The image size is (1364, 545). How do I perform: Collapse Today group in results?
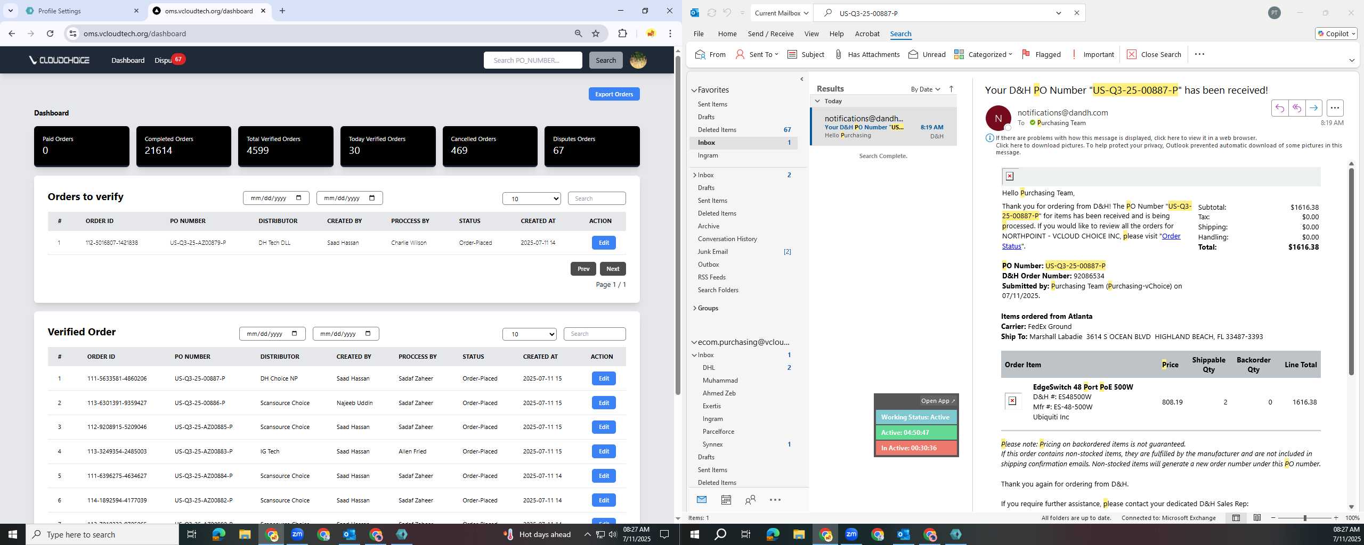pos(817,101)
